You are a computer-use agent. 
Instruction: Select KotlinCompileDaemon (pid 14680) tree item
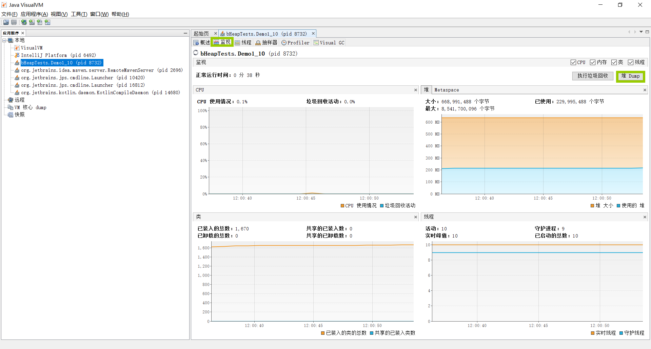tap(100, 93)
